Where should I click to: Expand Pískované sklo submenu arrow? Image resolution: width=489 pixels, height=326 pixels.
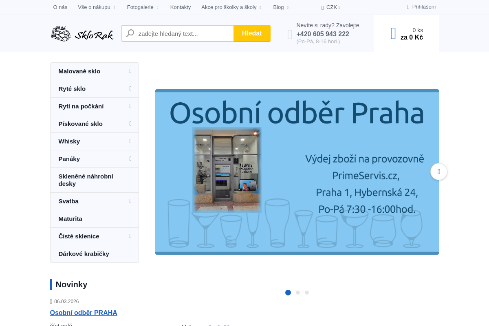point(130,123)
